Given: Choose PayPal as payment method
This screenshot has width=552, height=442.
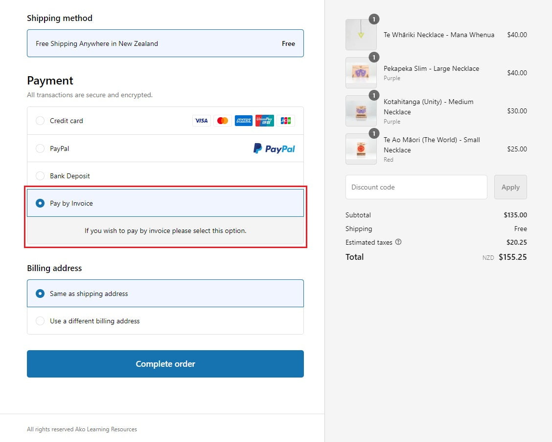Looking at the screenshot, I should [40, 148].
